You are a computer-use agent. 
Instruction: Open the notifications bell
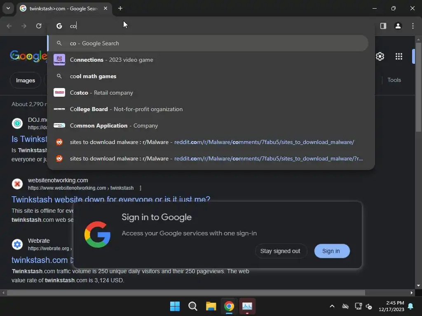point(411,306)
